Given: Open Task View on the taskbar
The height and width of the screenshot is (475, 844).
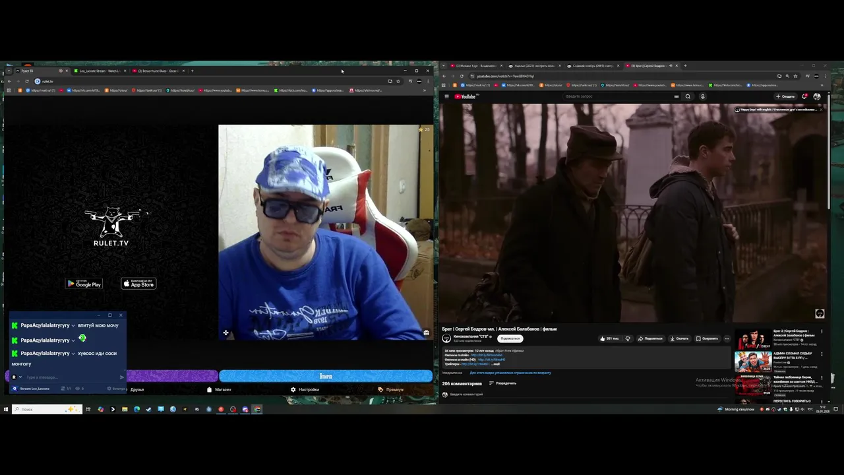Looking at the screenshot, I should pyautogui.click(x=88, y=409).
